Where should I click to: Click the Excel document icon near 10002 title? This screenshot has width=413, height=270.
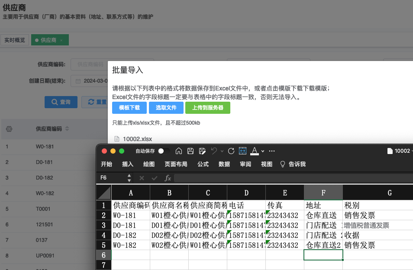[x=390, y=151]
